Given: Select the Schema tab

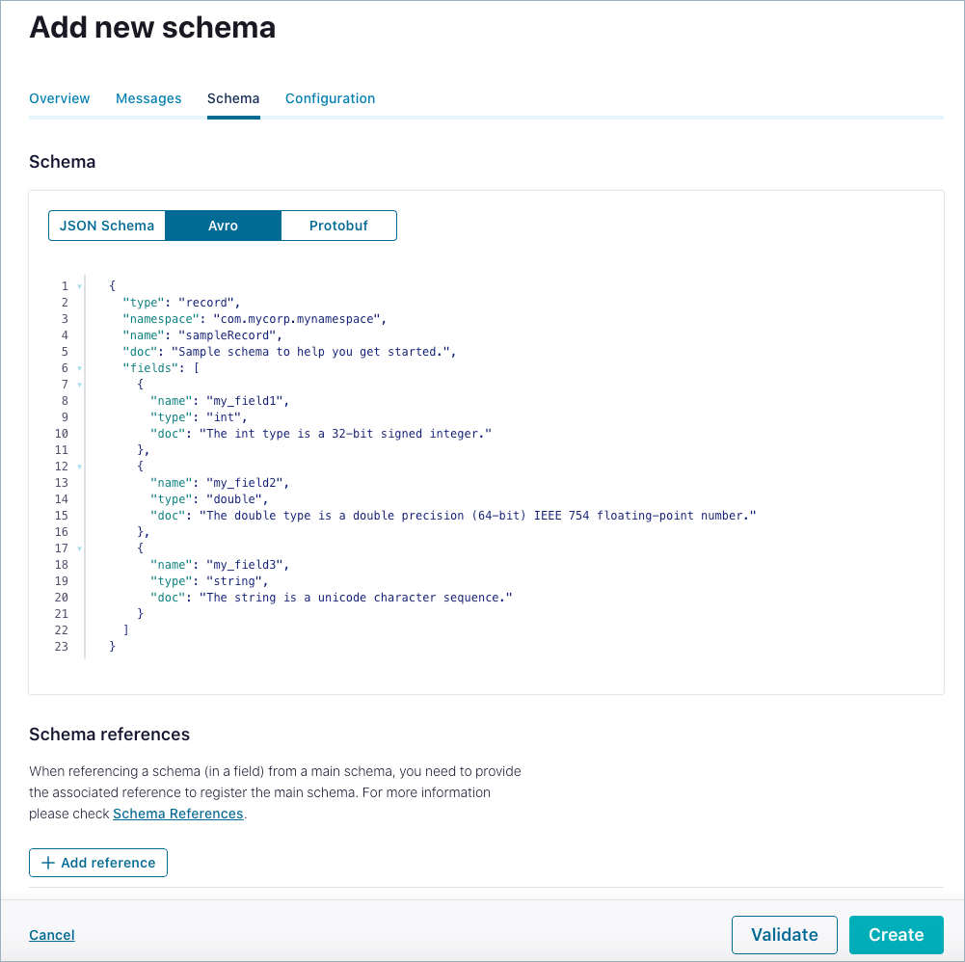Looking at the screenshot, I should (x=232, y=98).
